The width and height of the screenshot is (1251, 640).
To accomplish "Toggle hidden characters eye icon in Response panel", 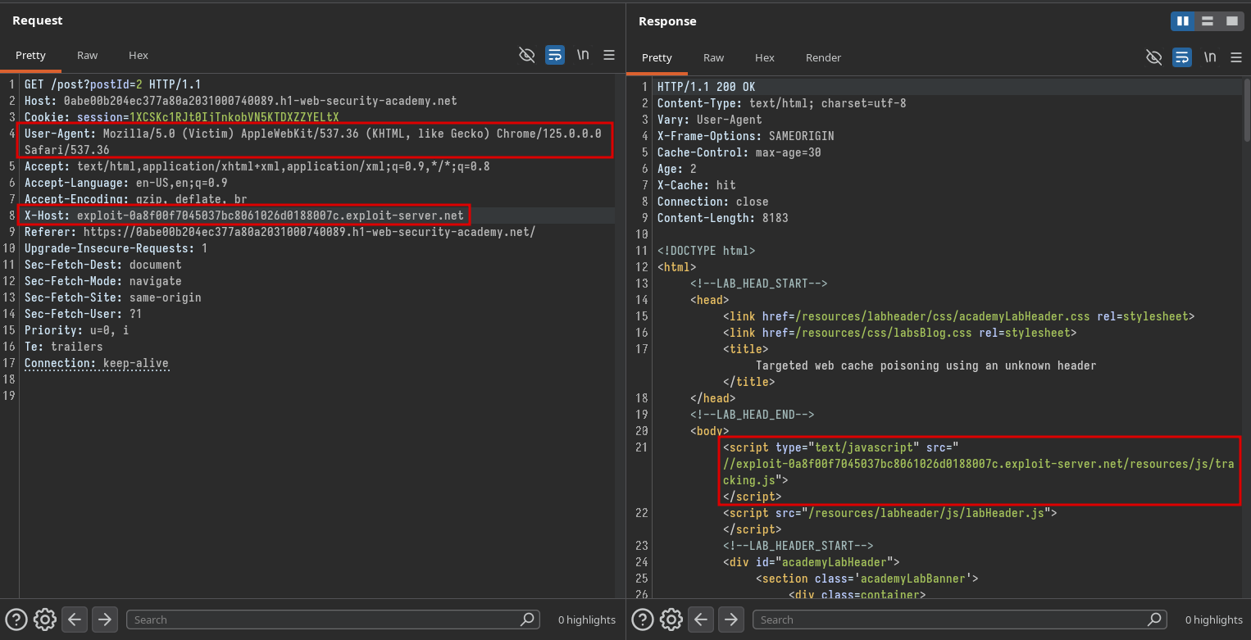I will click(1153, 57).
